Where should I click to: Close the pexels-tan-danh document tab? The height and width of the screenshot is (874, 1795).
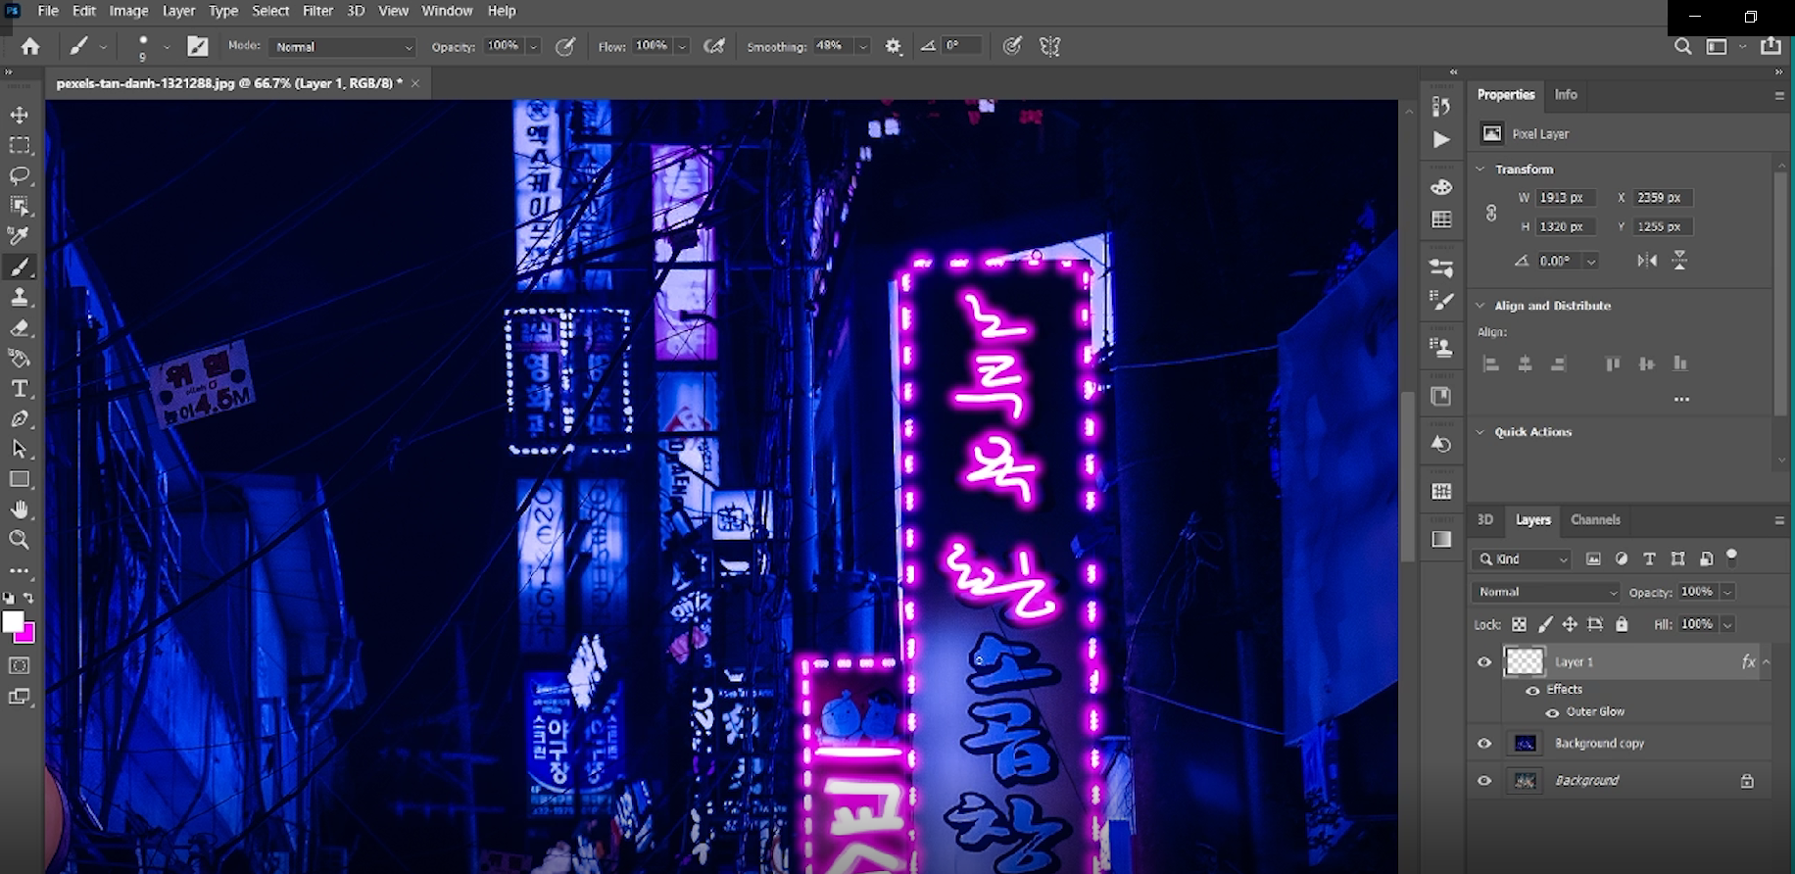(415, 83)
